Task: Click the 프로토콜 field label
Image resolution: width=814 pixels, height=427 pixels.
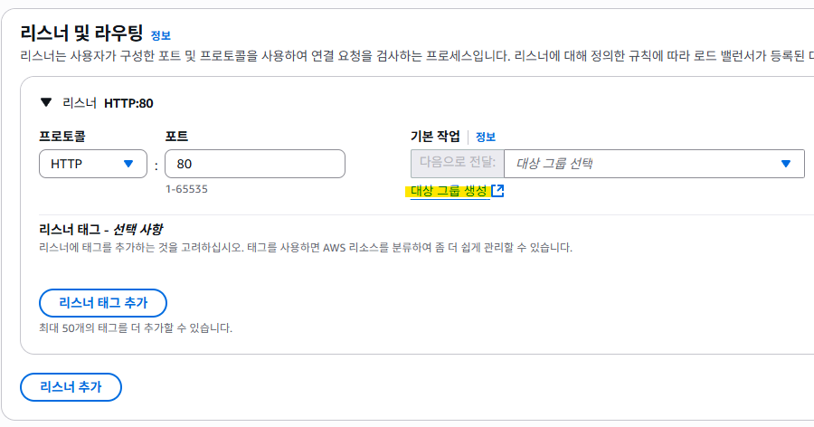Action: [62, 137]
